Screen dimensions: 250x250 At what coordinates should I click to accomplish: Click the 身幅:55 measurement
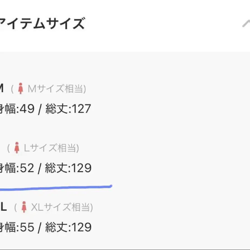click(17, 227)
